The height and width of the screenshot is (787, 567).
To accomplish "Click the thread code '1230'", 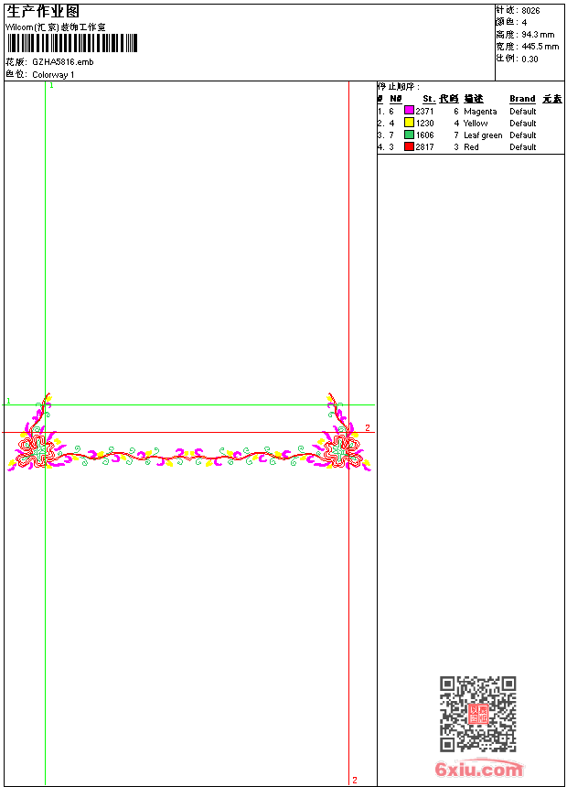I will [x=424, y=123].
